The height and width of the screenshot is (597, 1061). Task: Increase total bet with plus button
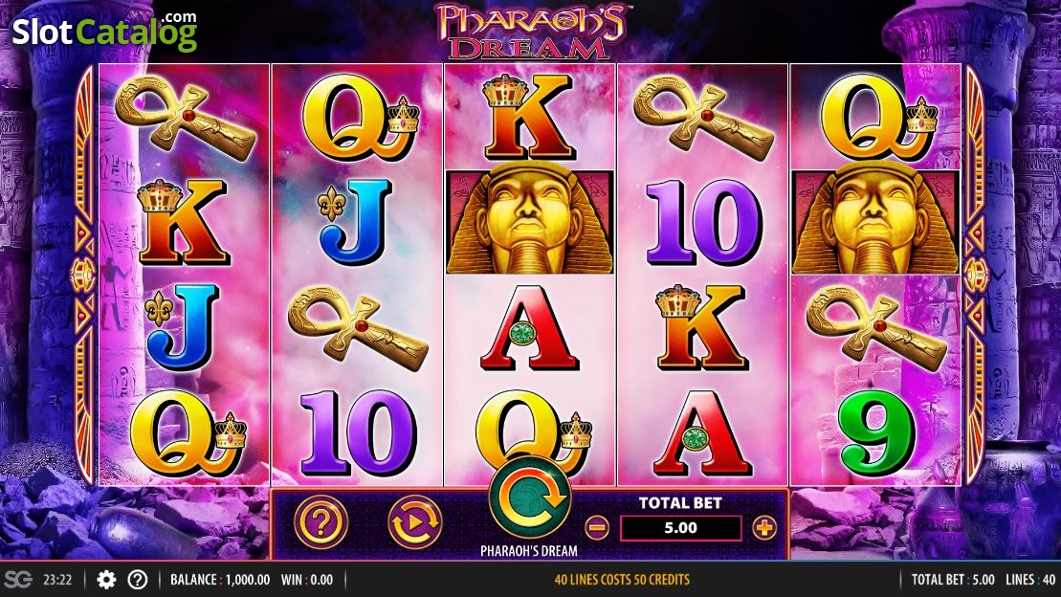coord(764,527)
